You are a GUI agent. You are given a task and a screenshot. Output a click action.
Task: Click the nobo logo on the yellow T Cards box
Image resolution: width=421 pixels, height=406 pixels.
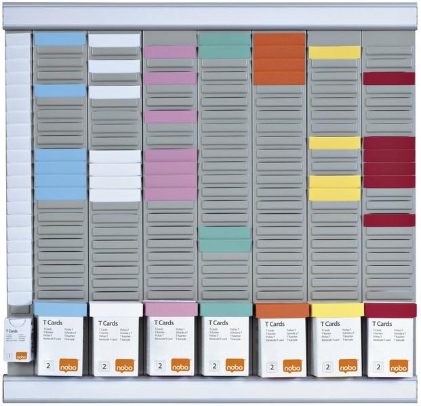348,365
